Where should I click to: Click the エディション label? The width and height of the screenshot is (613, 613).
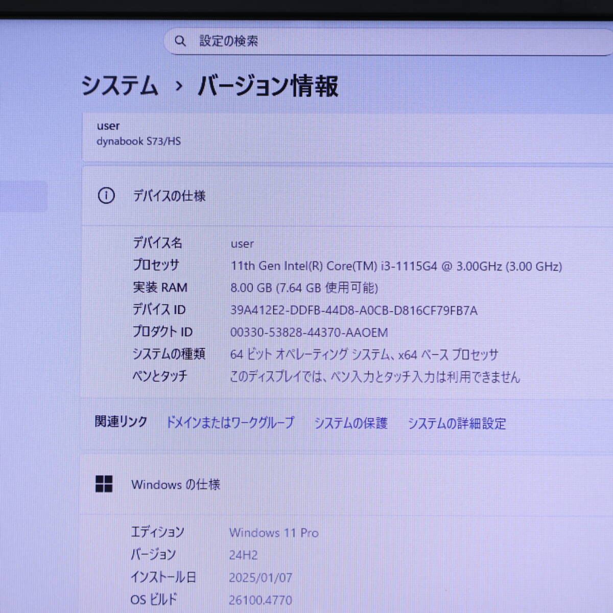(x=157, y=532)
